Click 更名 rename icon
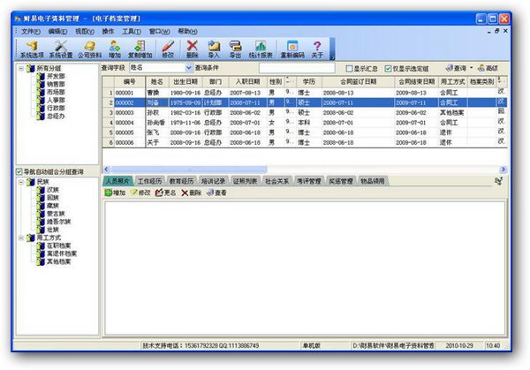The image size is (530, 370). click(166, 193)
